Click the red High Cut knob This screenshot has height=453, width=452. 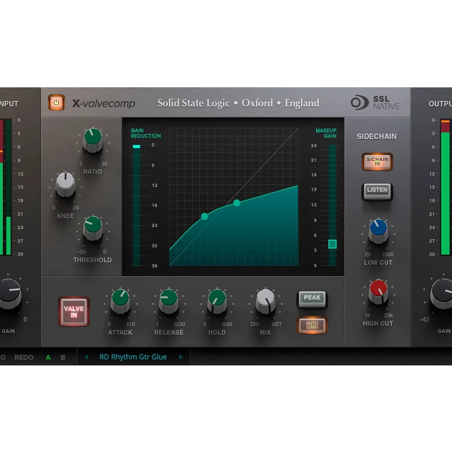point(378,292)
